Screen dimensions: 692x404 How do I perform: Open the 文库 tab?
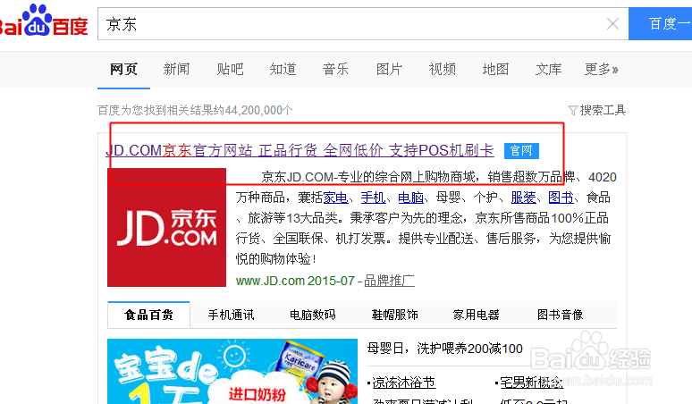pyautogui.click(x=549, y=69)
